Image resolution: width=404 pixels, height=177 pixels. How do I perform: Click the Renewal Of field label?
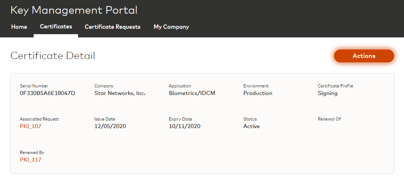pos(329,119)
